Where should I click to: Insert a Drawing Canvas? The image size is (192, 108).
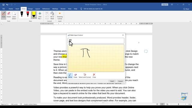[60, 15]
